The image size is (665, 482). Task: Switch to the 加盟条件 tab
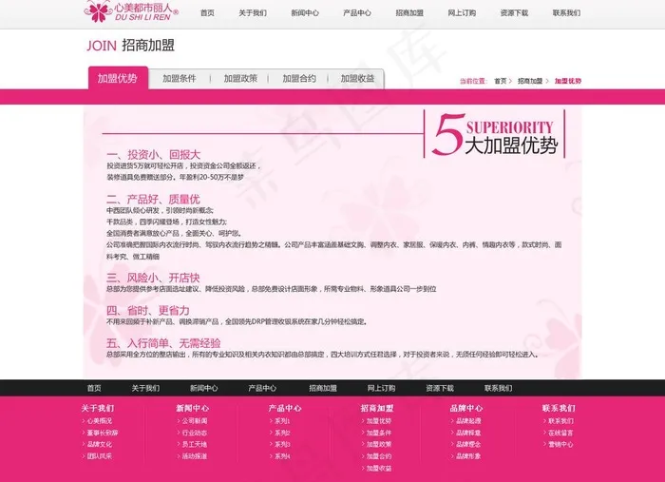point(179,79)
